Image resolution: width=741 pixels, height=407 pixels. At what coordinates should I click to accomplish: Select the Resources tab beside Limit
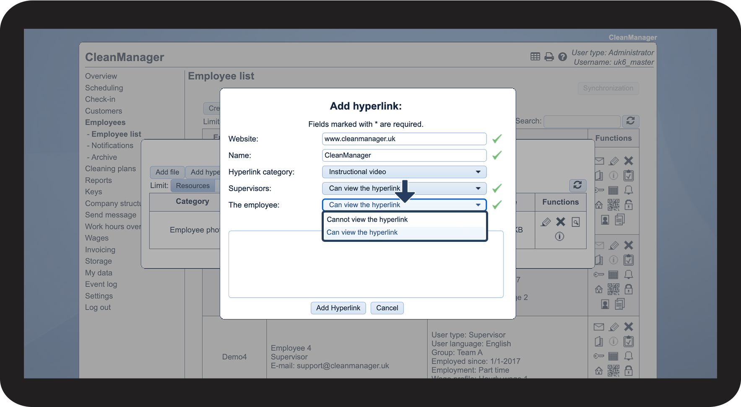pos(193,186)
